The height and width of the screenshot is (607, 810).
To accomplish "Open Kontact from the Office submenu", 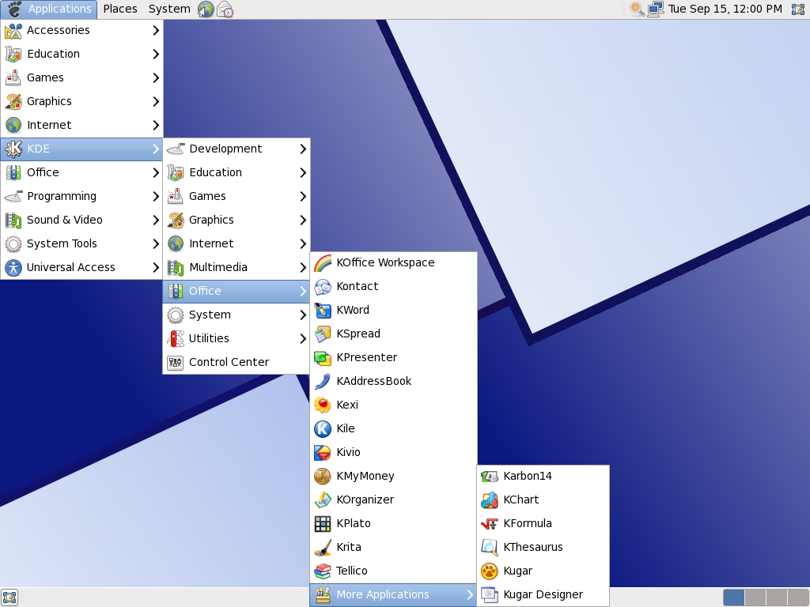I will (x=393, y=286).
